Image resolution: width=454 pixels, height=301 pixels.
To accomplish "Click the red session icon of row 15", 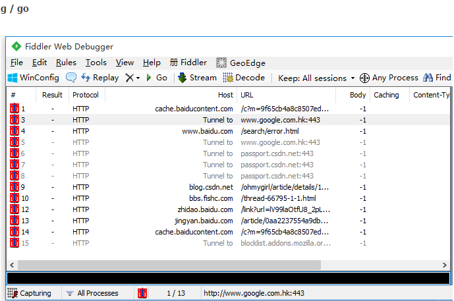I will point(14,243).
